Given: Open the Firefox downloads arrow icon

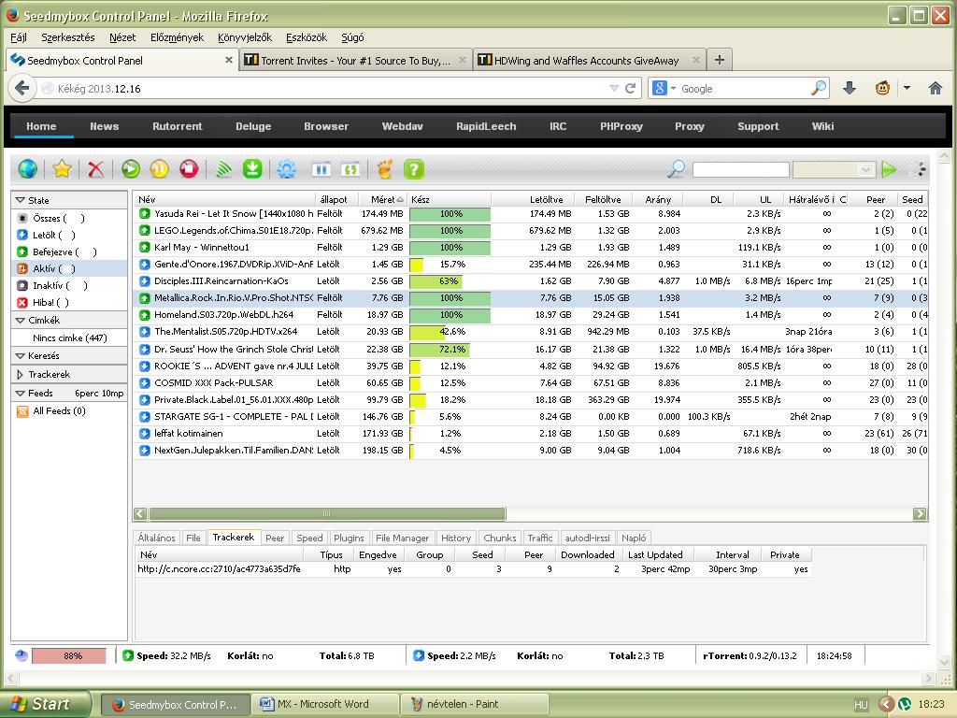Looking at the screenshot, I should 849,89.
